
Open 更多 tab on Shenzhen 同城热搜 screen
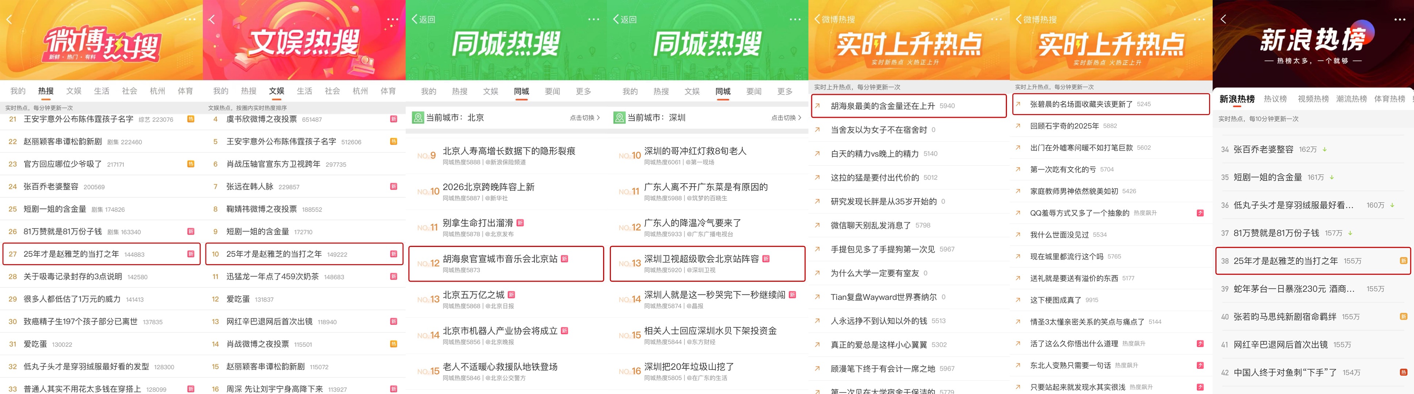click(785, 92)
